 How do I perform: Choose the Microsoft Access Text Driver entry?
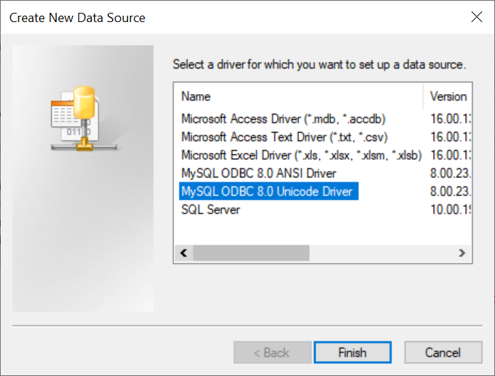click(x=284, y=137)
